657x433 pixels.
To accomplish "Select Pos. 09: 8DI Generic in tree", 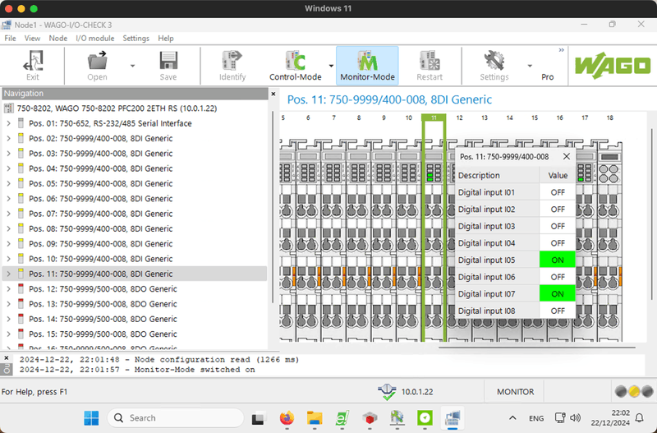I will [x=100, y=244].
